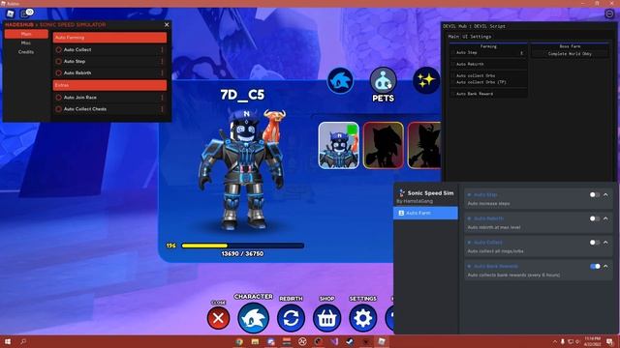Toggle Auto Collect switch in Sonic Speed Sim panel
Image resolution: width=620 pixels, height=348 pixels.
click(594, 243)
